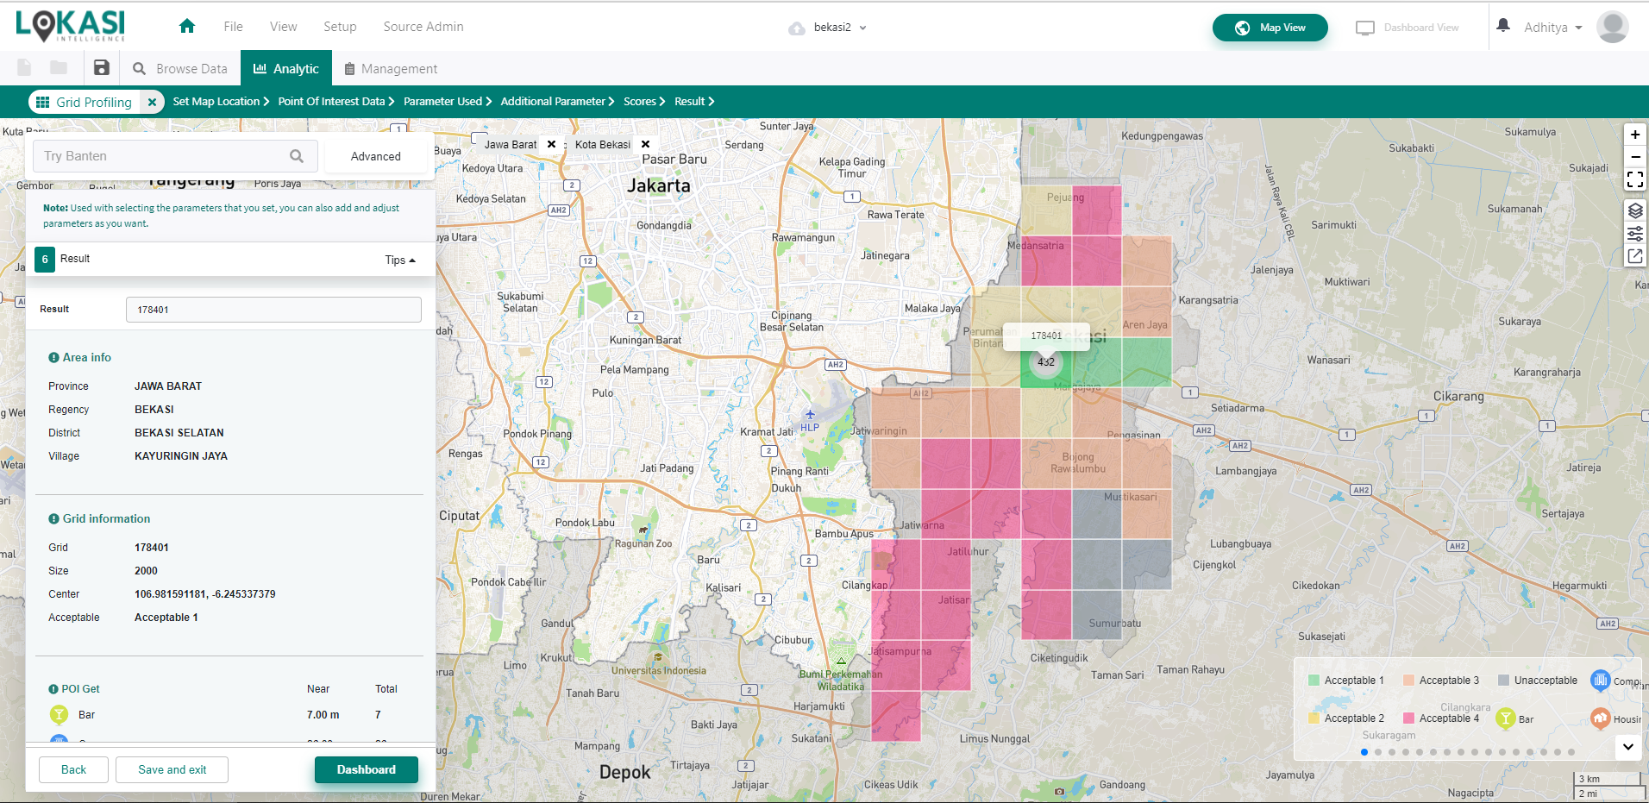The image size is (1649, 803).
Task: Open the Adhitya user menu
Action: tap(1553, 28)
